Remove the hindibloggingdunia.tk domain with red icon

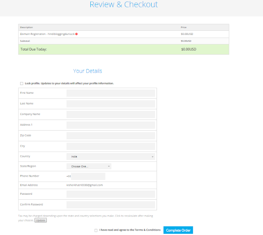click(x=77, y=34)
